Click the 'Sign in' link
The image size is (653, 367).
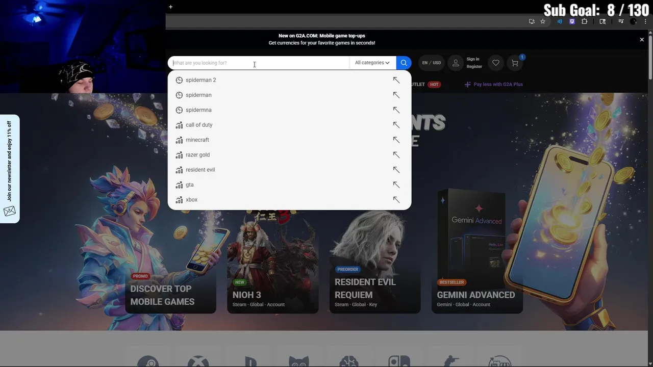[473, 59]
